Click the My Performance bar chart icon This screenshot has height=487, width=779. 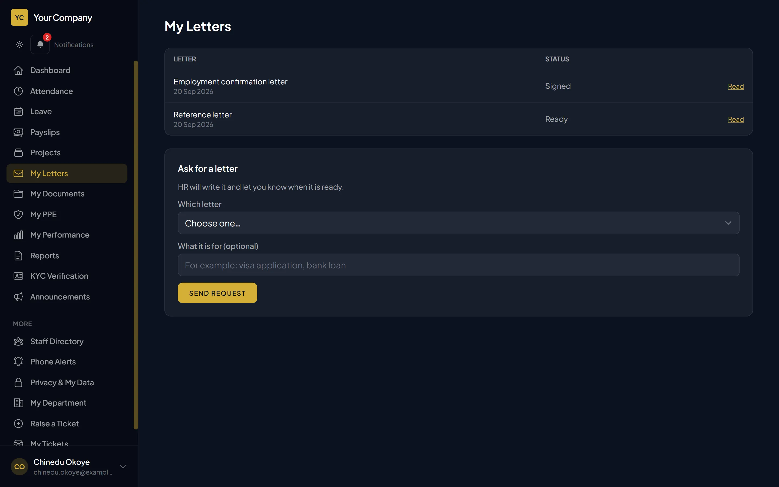(x=18, y=235)
